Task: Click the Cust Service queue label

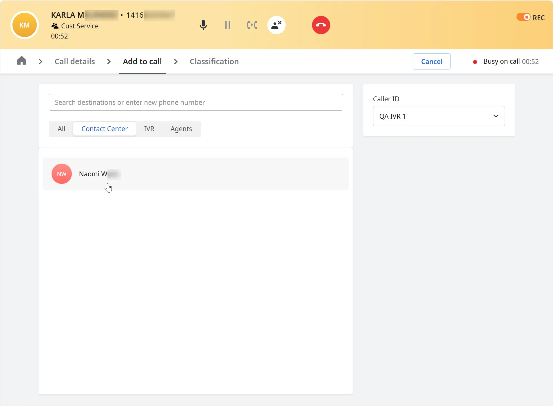Action: pyautogui.click(x=75, y=26)
